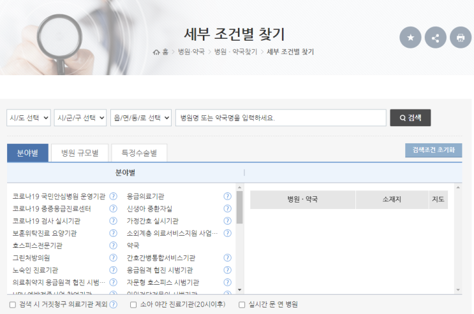474x314 pixels.
Task: Click the 검색조건 초기화 button
Action: (x=434, y=150)
